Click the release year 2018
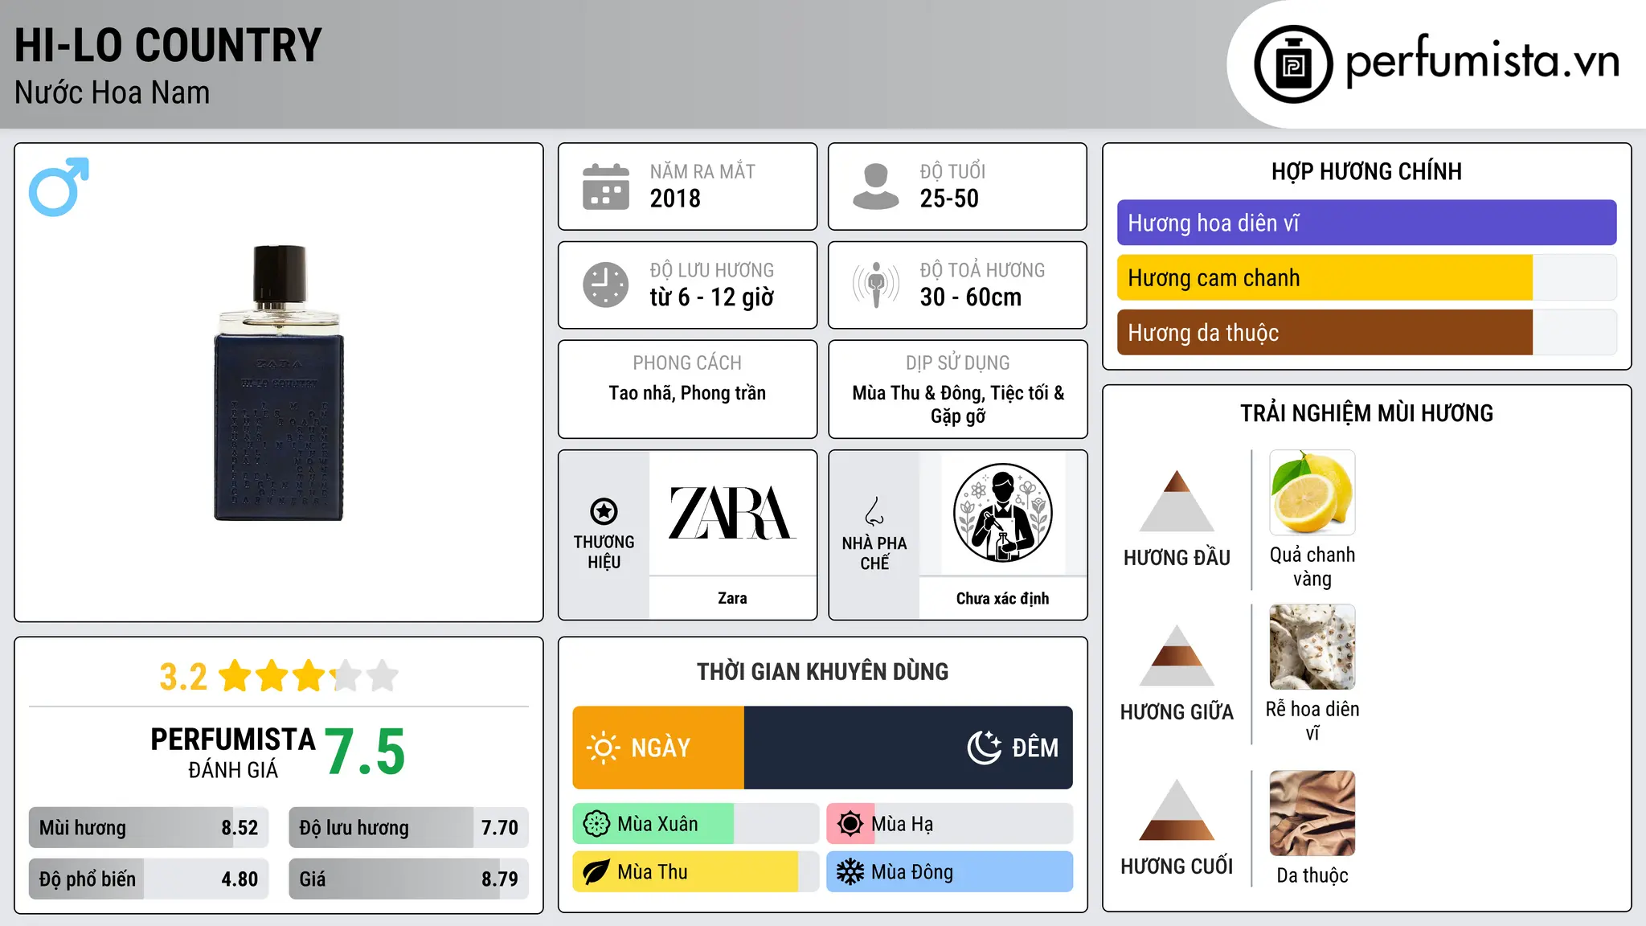1646x926 pixels. tap(675, 199)
